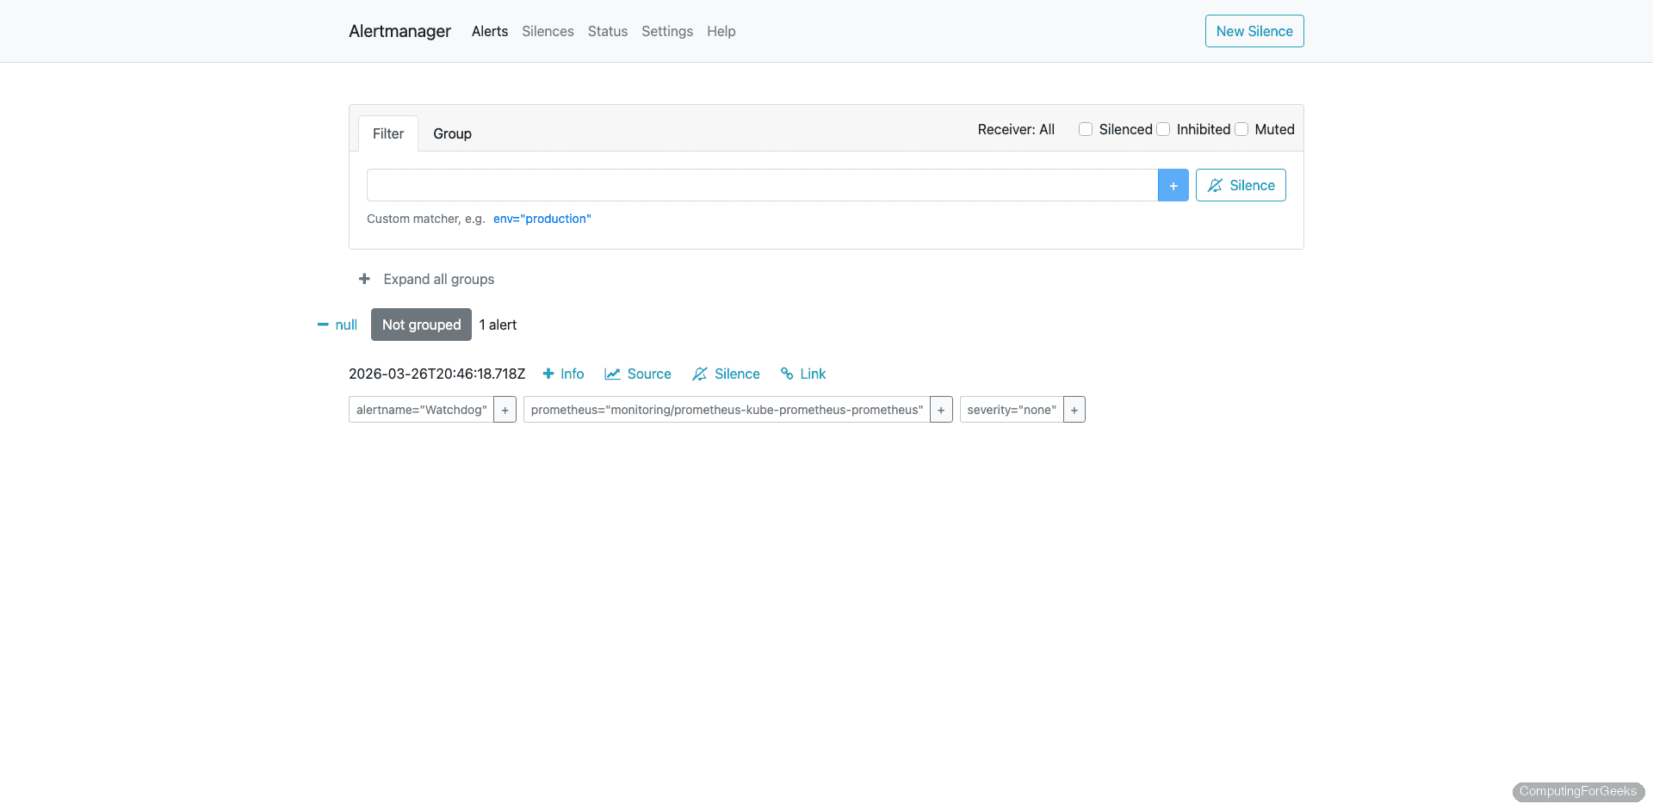1653x810 pixels.
Task: Enable the Muted checkbox
Action: click(1241, 128)
